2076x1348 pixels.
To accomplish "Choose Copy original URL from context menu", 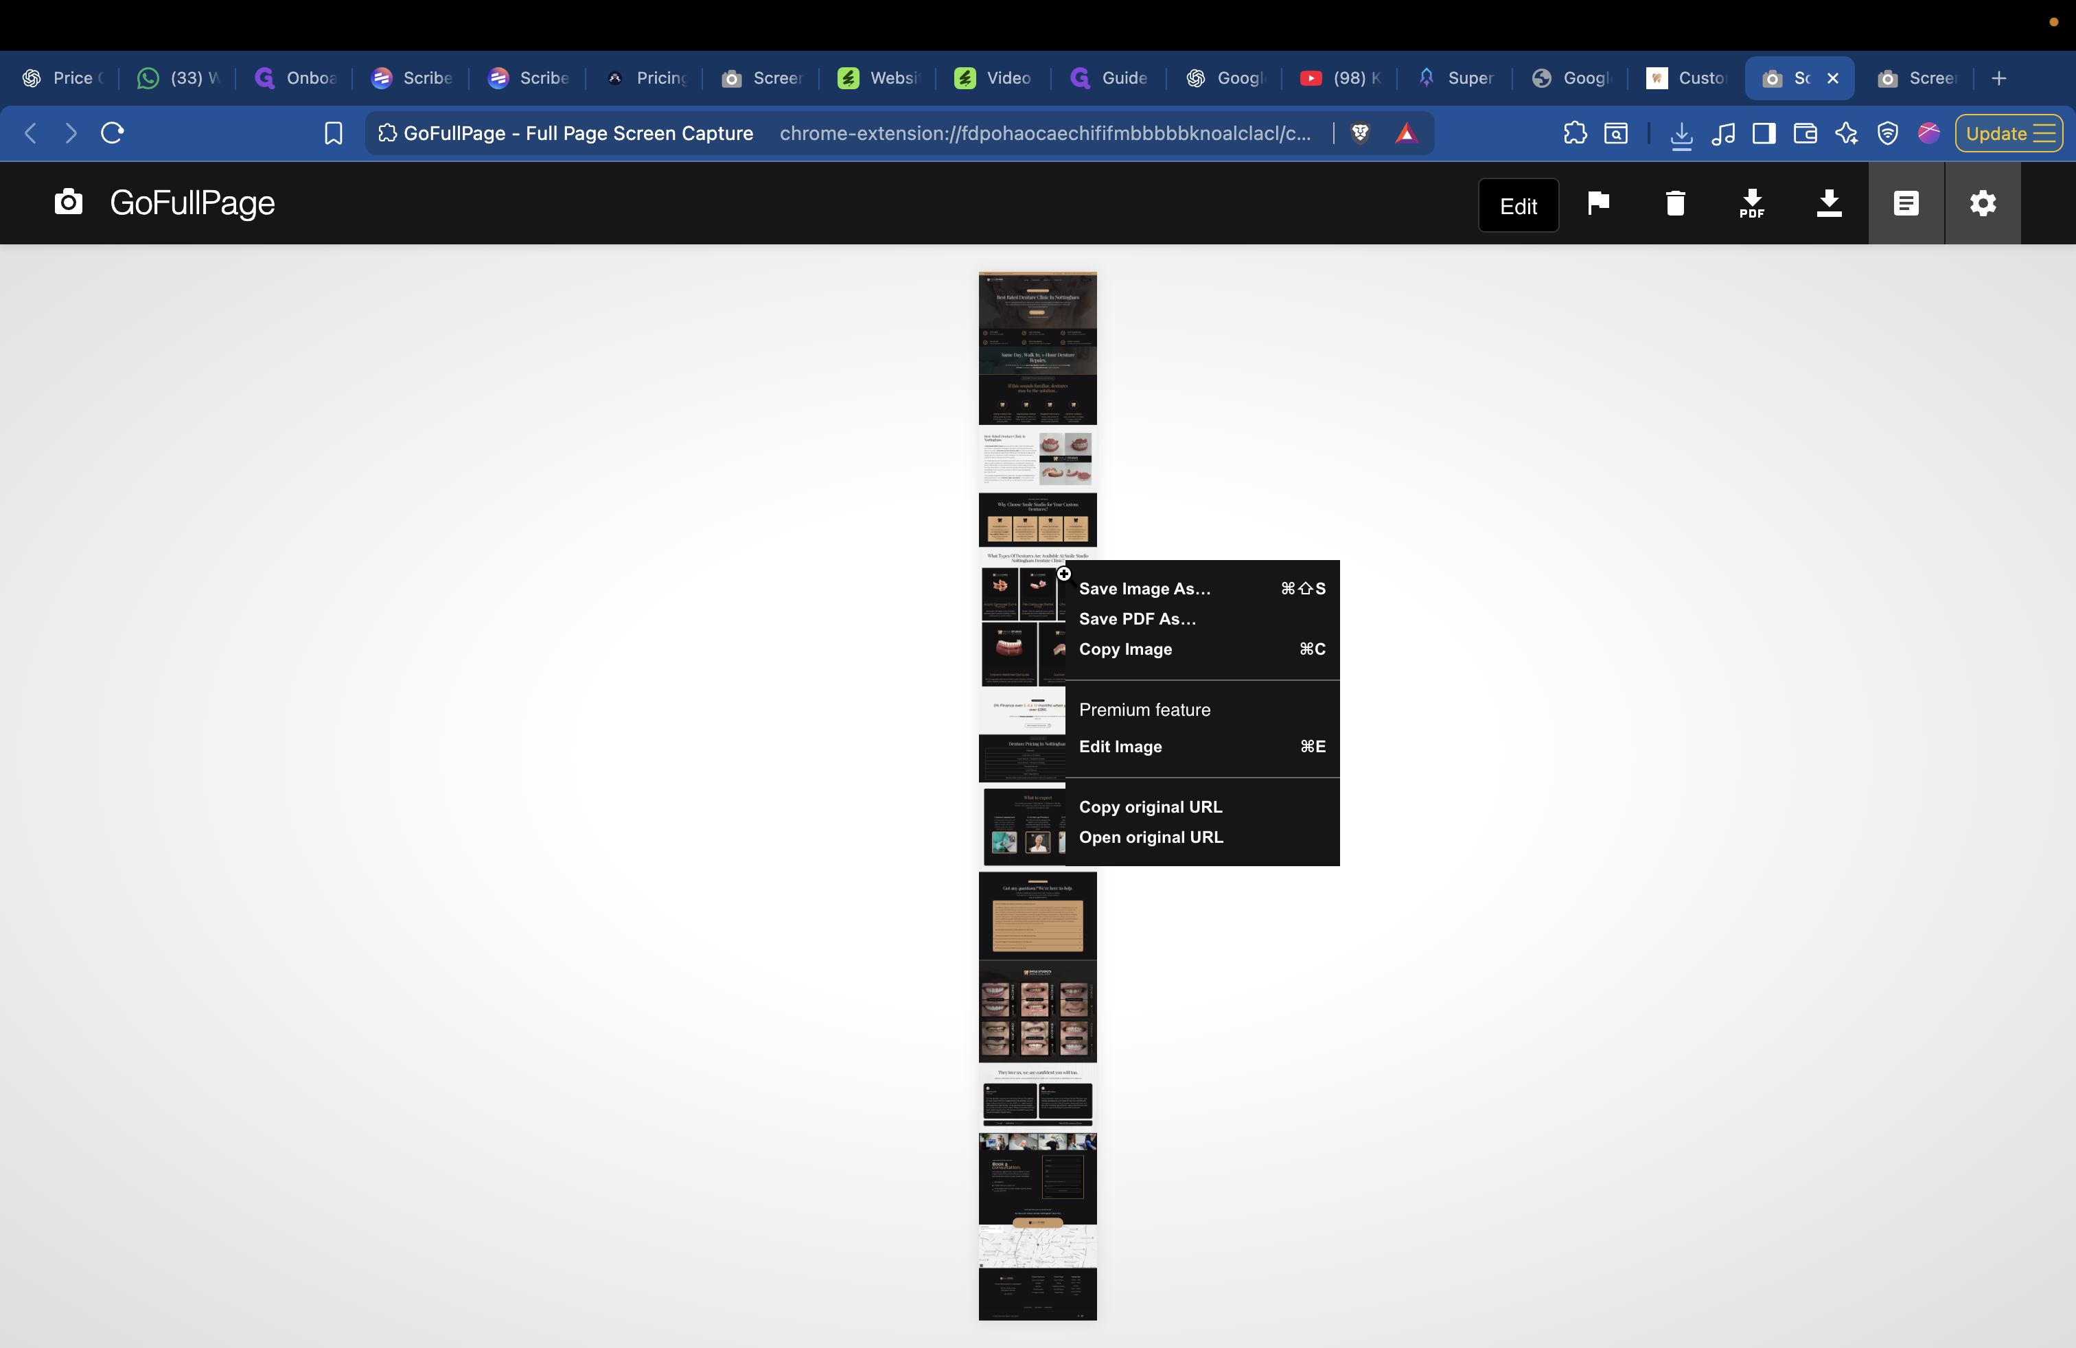I will (1151, 806).
